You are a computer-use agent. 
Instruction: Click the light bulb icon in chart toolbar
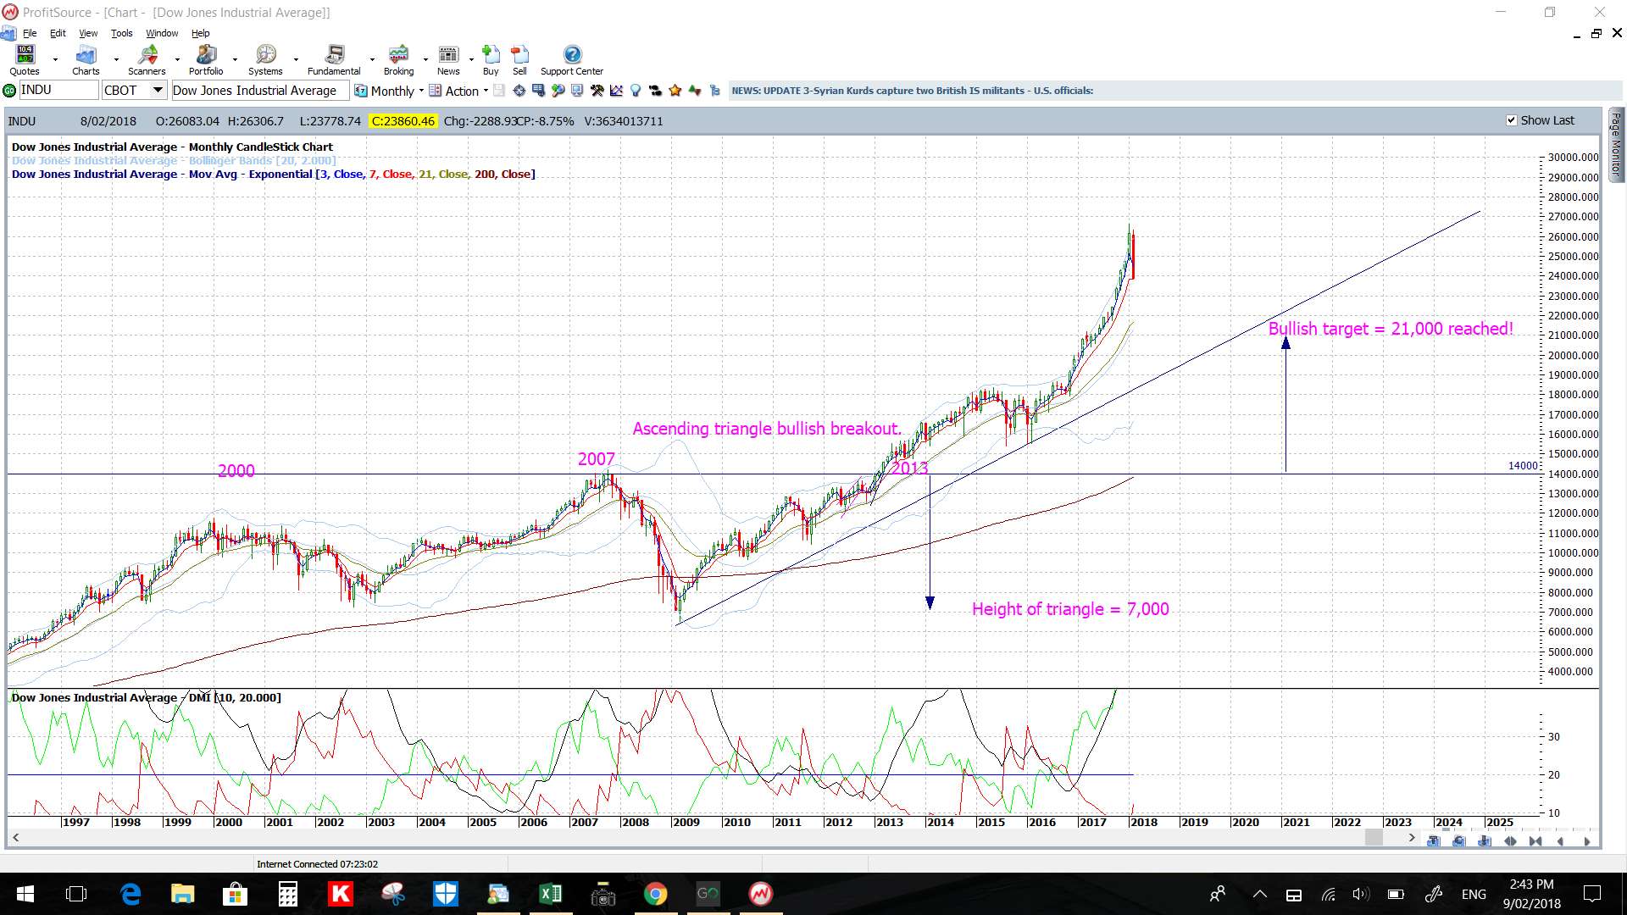[x=636, y=91]
